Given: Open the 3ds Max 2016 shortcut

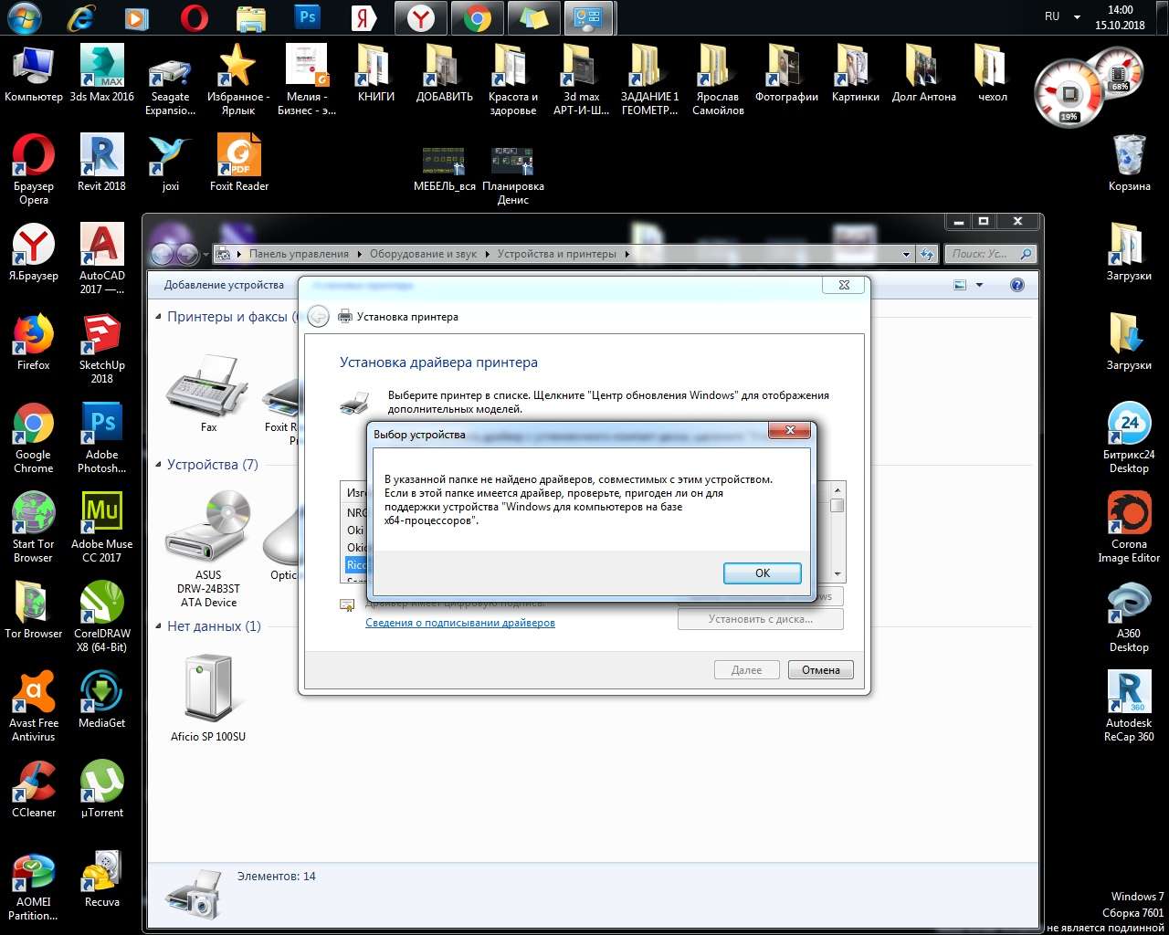Looking at the screenshot, I should pyautogui.click(x=102, y=75).
